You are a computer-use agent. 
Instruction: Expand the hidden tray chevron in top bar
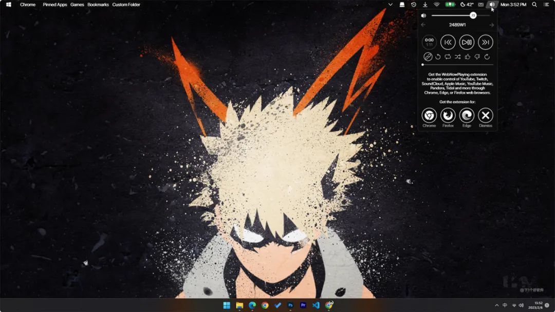pyautogui.click(x=390, y=5)
